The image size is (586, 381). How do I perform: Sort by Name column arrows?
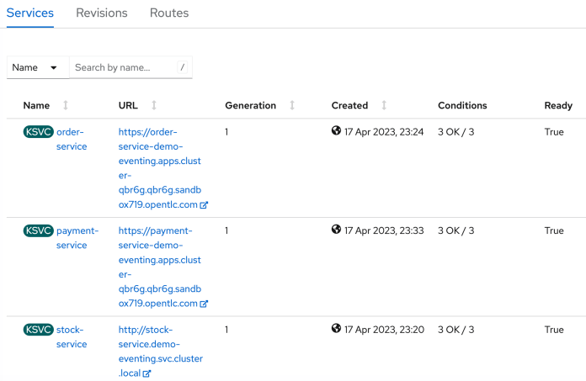click(x=66, y=106)
